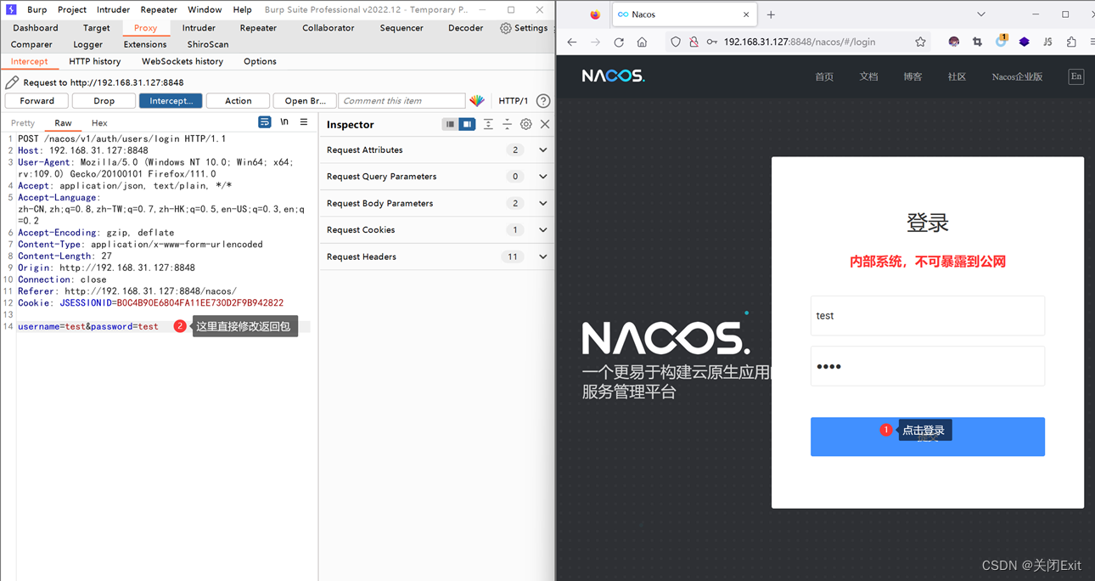Open Inspector panel settings gear

click(x=525, y=123)
